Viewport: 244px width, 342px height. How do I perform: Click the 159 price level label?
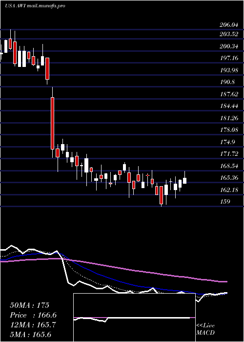(224, 201)
